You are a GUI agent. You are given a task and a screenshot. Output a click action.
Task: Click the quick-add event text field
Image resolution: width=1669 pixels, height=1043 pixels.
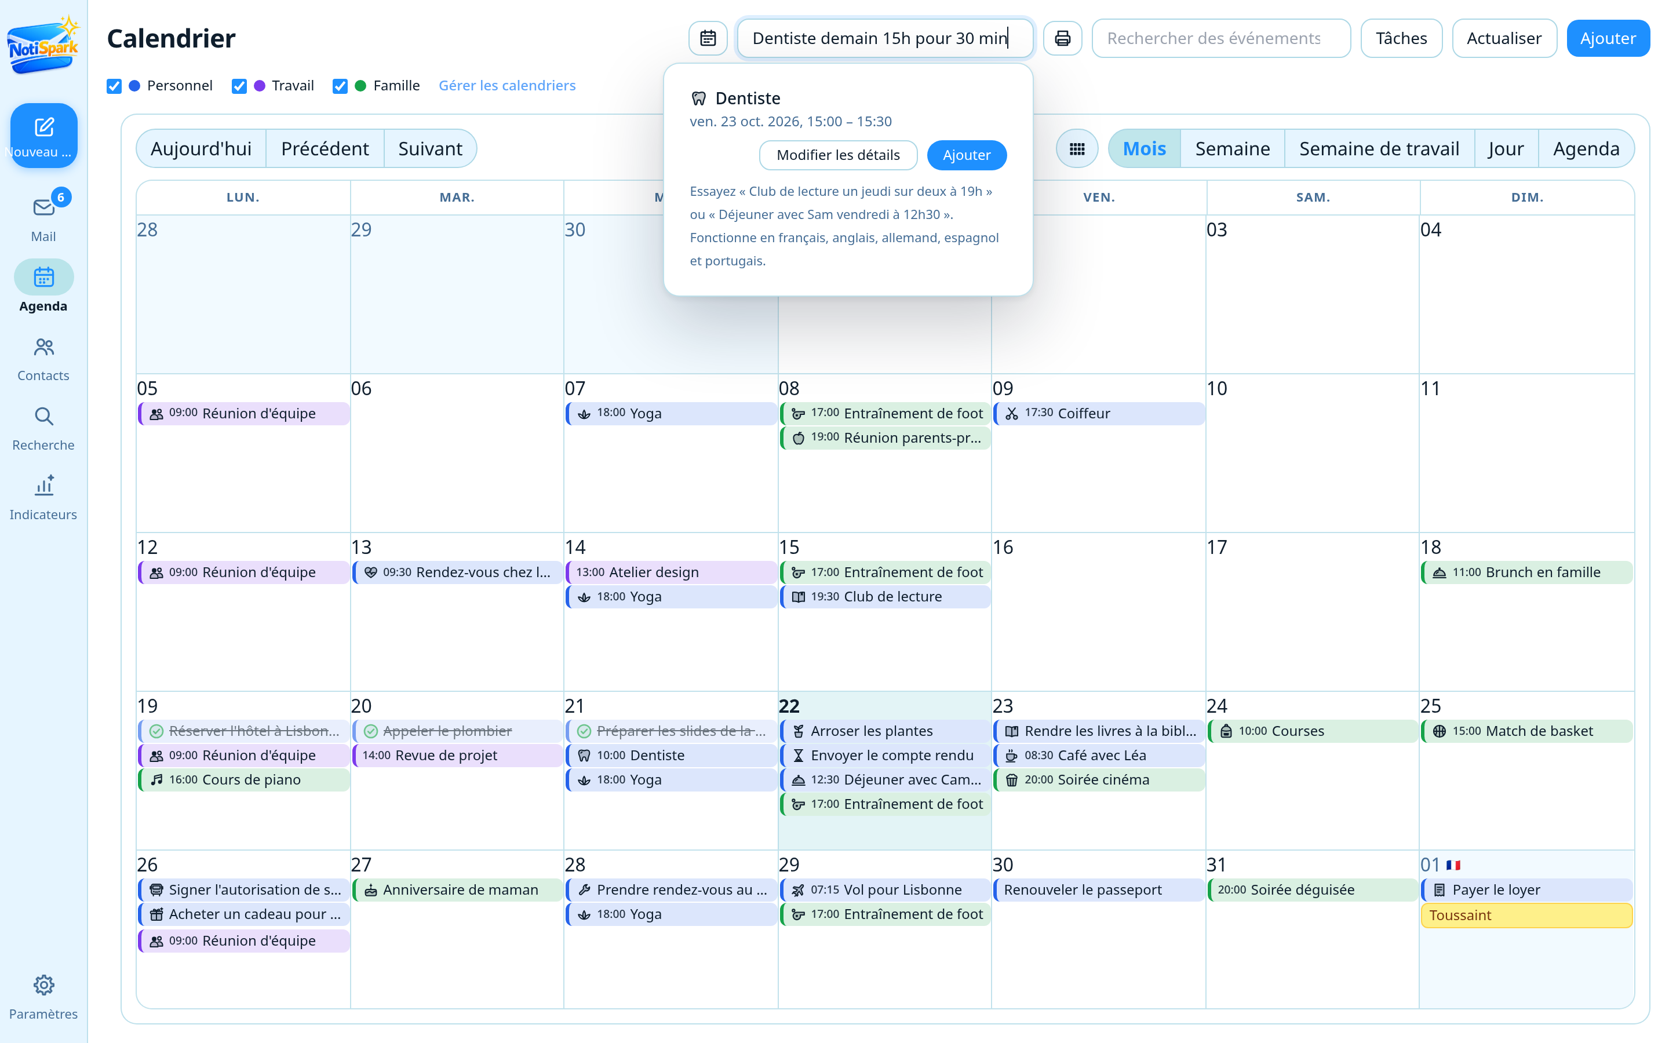[x=885, y=38]
